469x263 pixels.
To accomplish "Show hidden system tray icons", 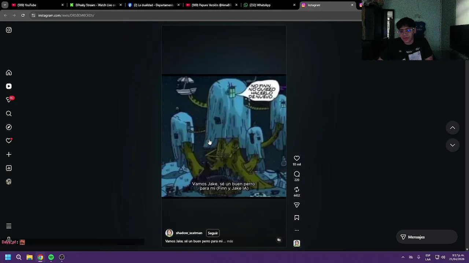I will [403, 257].
